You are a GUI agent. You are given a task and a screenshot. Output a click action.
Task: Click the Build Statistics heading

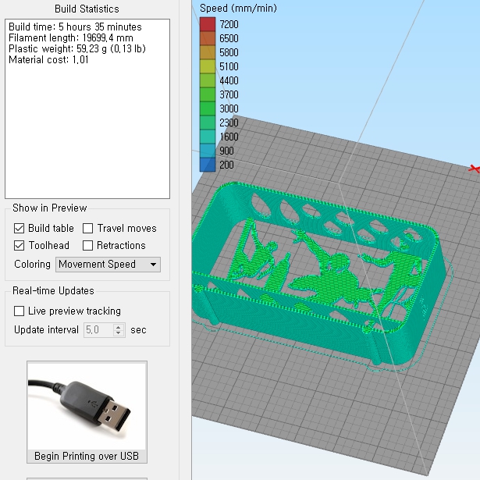[x=87, y=9]
